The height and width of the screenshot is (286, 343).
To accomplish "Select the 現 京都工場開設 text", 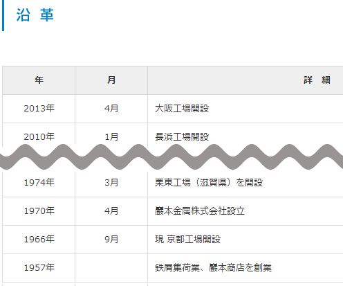I will (188, 239).
